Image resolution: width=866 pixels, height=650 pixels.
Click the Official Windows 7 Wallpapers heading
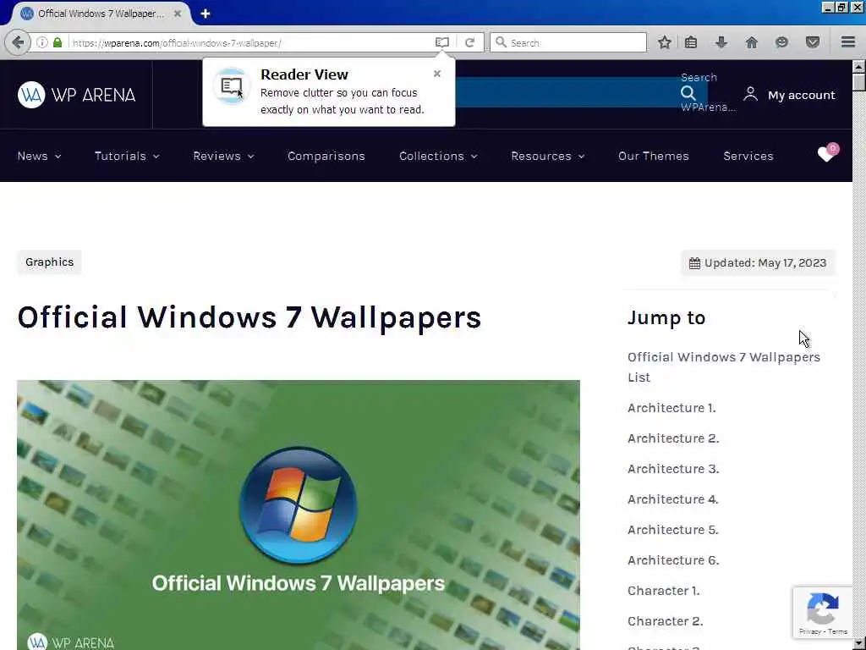[x=249, y=317]
